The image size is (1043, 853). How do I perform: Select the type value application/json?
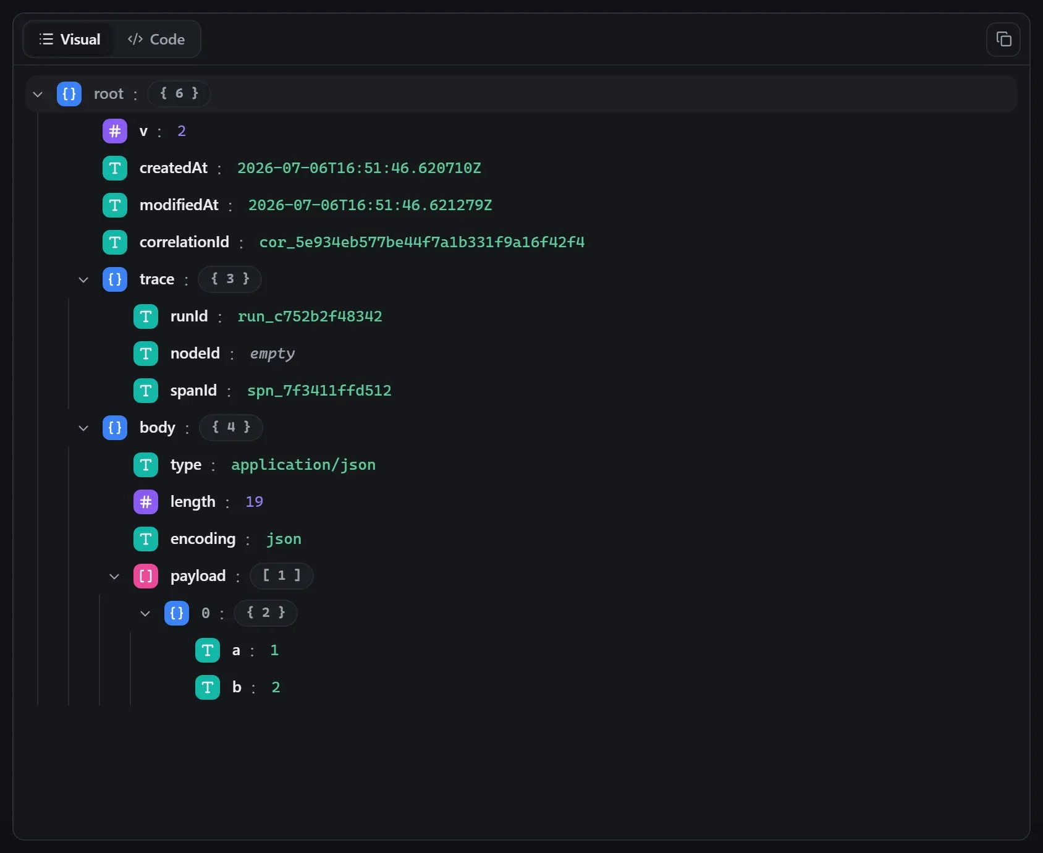[x=303, y=465]
